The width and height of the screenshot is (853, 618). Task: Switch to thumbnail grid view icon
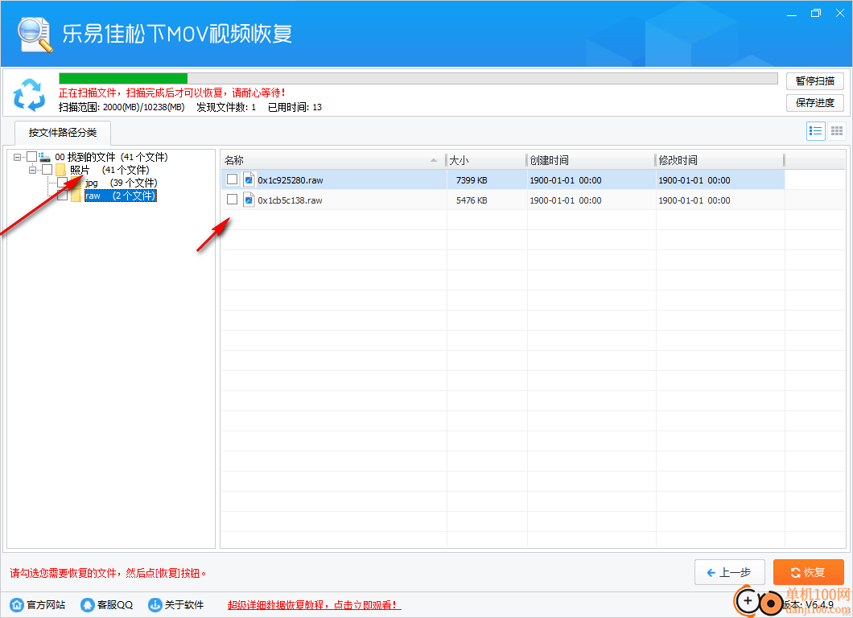click(837, 130)
